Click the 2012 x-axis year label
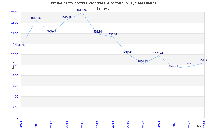Screen dimensions: 207x129 click(x=36, y=124)
